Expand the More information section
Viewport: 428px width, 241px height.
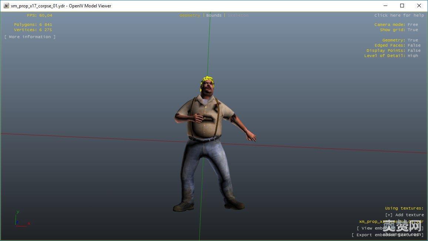click(x=30, y=37)
